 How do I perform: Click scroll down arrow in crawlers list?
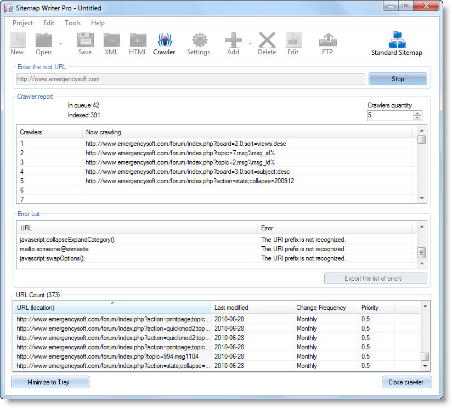coord(422,198)
